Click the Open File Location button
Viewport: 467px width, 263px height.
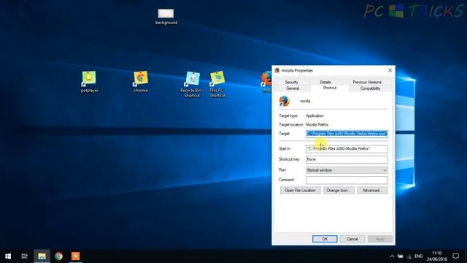click(x=300, y=190)
